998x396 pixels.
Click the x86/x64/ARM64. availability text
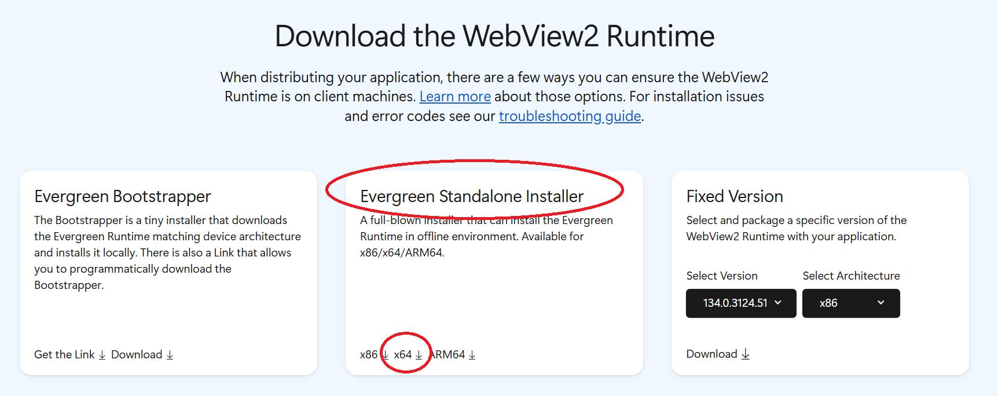[x=402, y=252]
